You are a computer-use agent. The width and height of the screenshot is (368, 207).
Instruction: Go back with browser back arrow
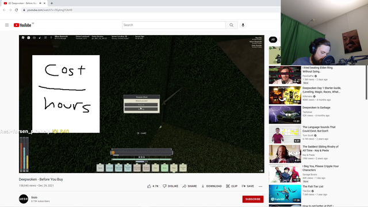click(x=4, y=10)
